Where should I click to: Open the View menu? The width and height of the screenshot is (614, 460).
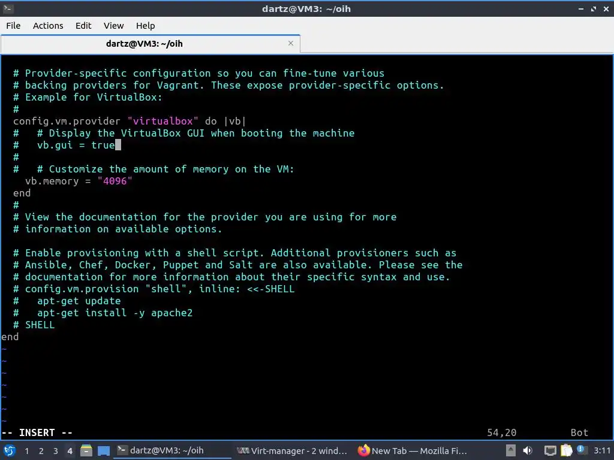tap(113, 26)
